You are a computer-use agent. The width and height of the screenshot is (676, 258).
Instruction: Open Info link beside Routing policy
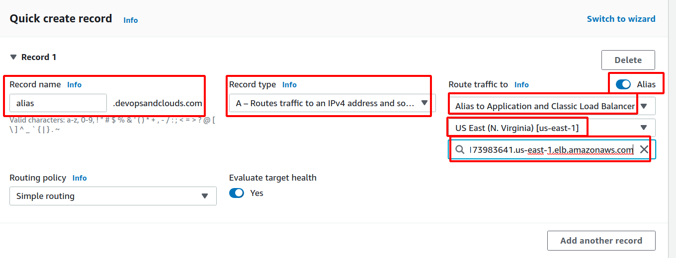coord(80,178)
